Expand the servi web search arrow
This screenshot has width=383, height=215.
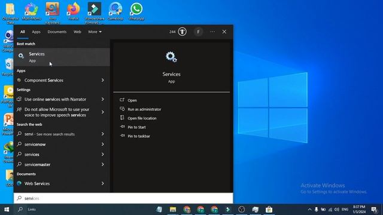[102, 134]
